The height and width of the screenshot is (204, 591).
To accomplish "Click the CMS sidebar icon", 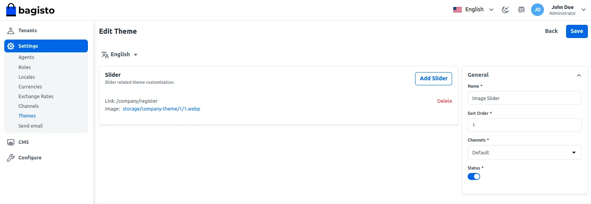I will [11, 142].
